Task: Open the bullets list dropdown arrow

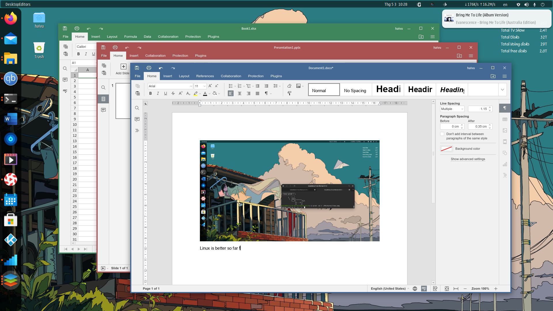Action: (235, 86)
